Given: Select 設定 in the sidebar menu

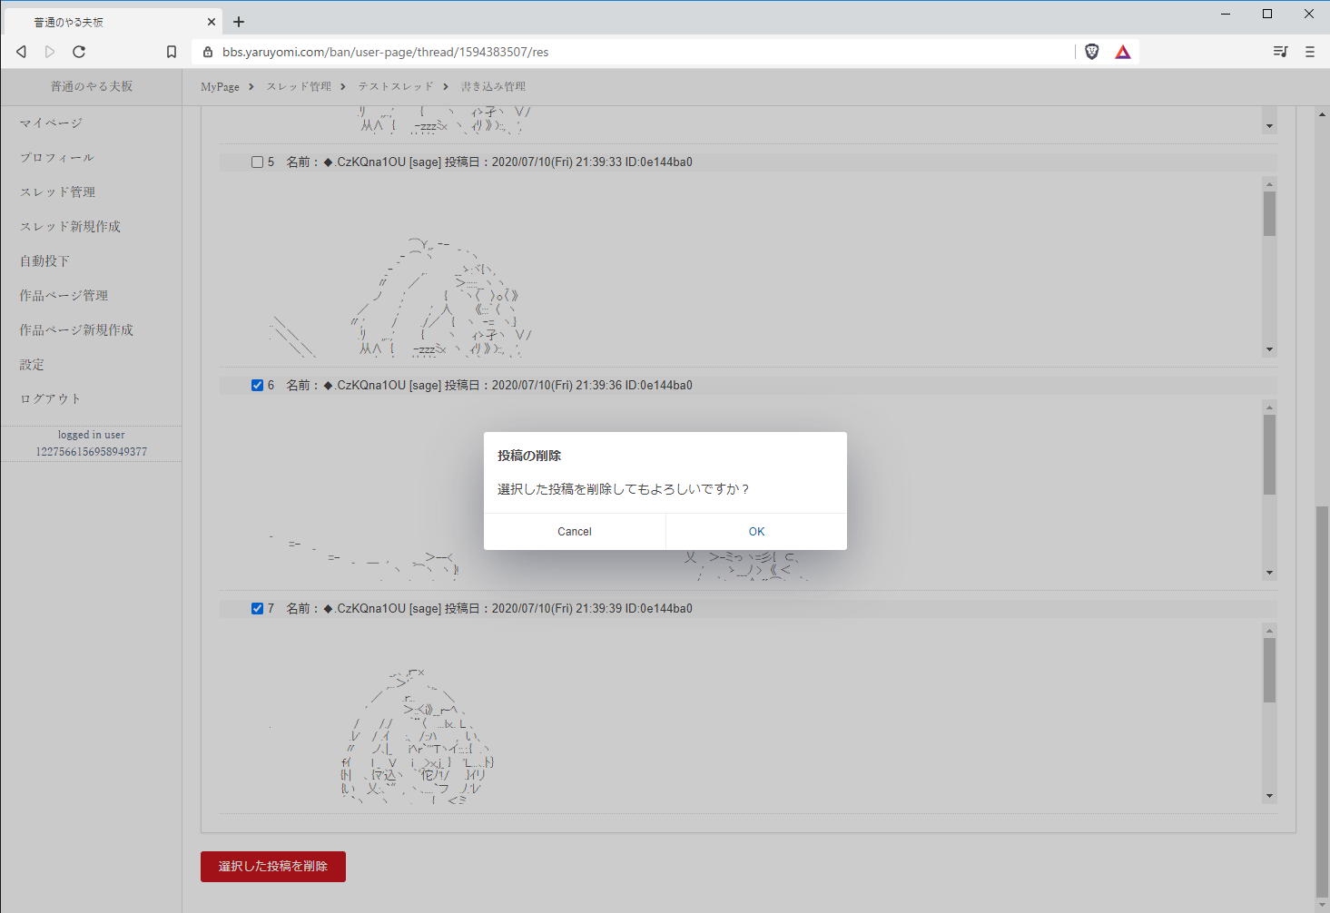Looking at the screenshot, I should [x=31, y=364].
